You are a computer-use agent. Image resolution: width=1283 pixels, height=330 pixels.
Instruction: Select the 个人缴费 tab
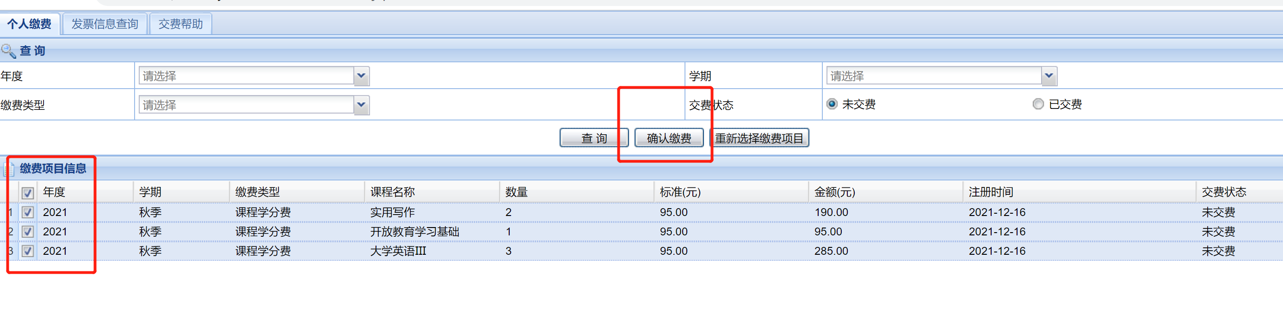[x=30, y=24]
